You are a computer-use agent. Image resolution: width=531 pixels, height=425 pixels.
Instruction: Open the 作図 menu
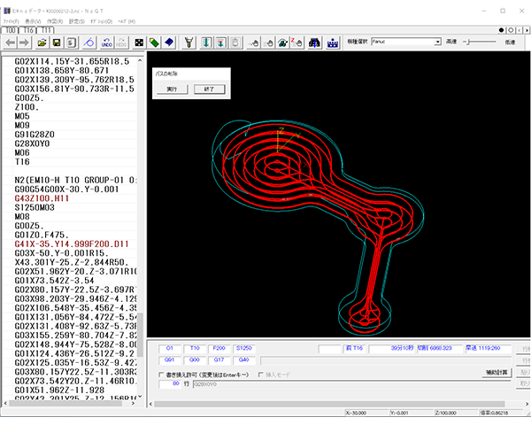pyautogui.click(x=55, y=21)
